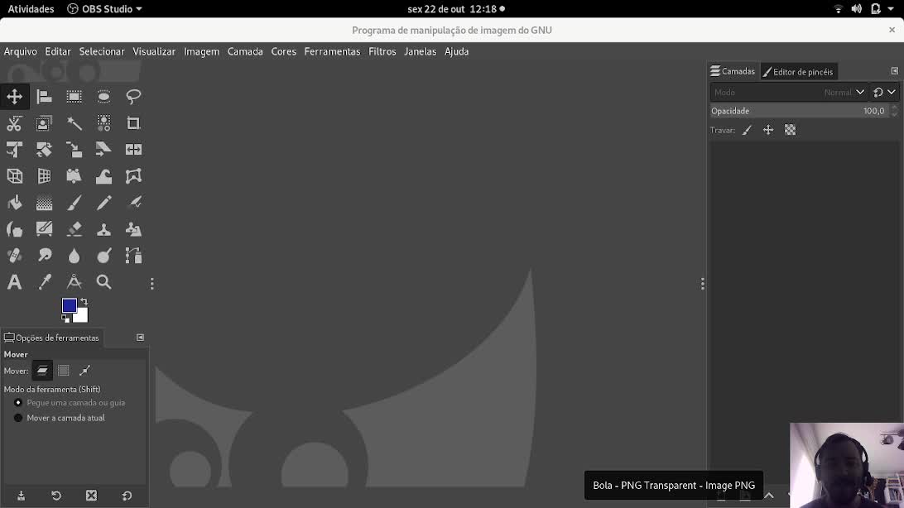Select the Airbrush tool
This screenshot has width=904, height=508.
(x=133, y=202)
